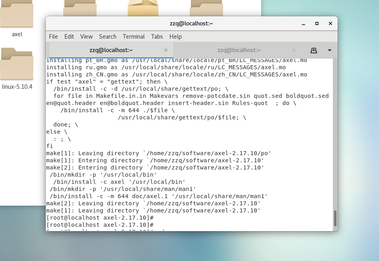Switch to the second zzq@localhost tab
Viewport: 379px width, 261px height.
239,50
